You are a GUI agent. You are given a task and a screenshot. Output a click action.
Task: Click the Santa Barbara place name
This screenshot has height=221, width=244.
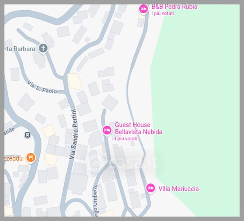click(x=20, y=49)
